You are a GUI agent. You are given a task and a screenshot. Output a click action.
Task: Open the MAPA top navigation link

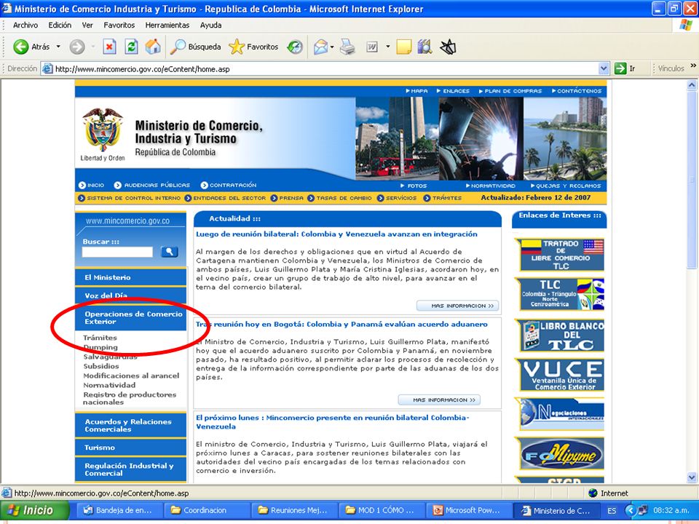click(x=416, y=91)
